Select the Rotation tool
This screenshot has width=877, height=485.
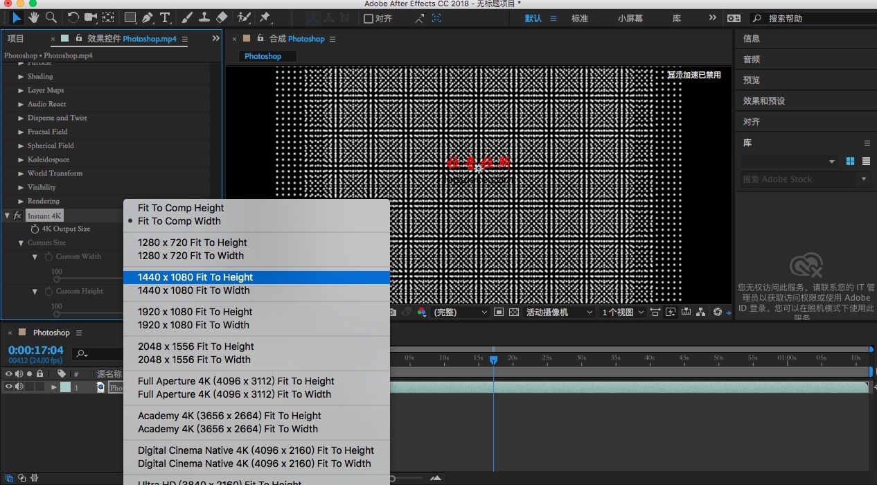pyautogui.click(x=73, y=17)
